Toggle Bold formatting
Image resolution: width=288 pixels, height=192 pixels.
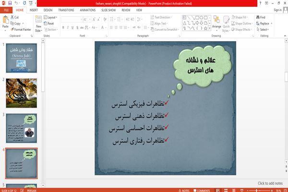click(63, 27)
